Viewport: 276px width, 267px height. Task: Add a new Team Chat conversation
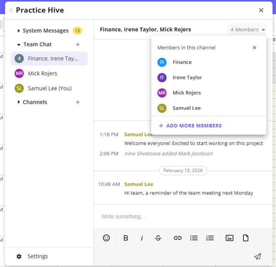click(x=78, y=44)
